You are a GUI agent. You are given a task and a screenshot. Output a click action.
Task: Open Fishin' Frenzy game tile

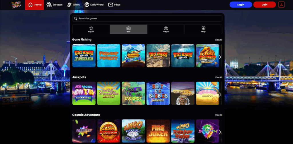pyautogui.click(x=108, y=56)
